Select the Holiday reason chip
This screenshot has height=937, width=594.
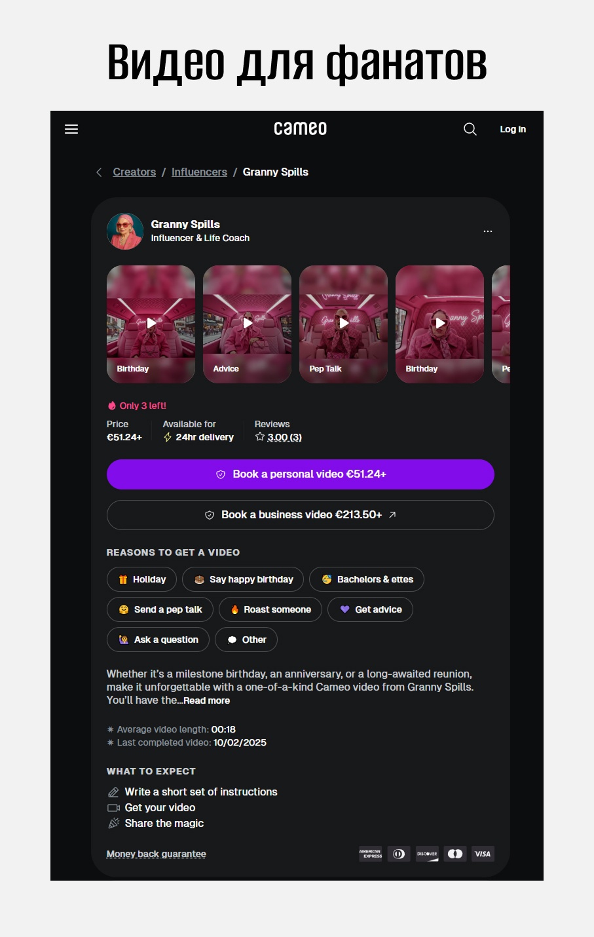point(141,579)
